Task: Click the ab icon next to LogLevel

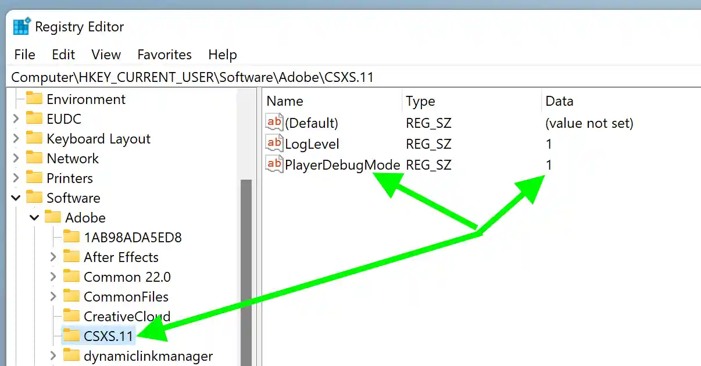Action: (x=274, y=143)
